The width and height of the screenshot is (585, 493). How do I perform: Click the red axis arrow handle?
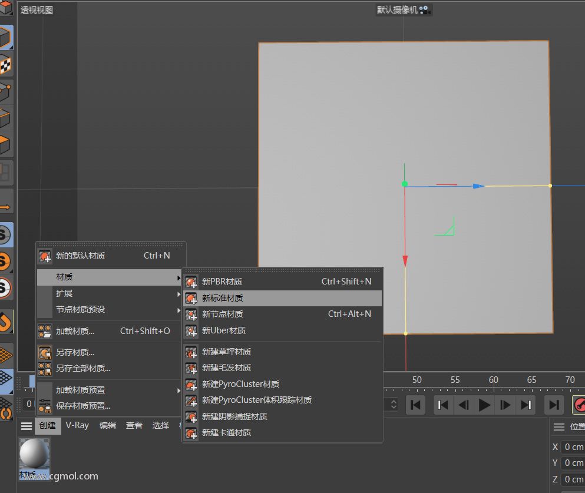tap(405, 261)
